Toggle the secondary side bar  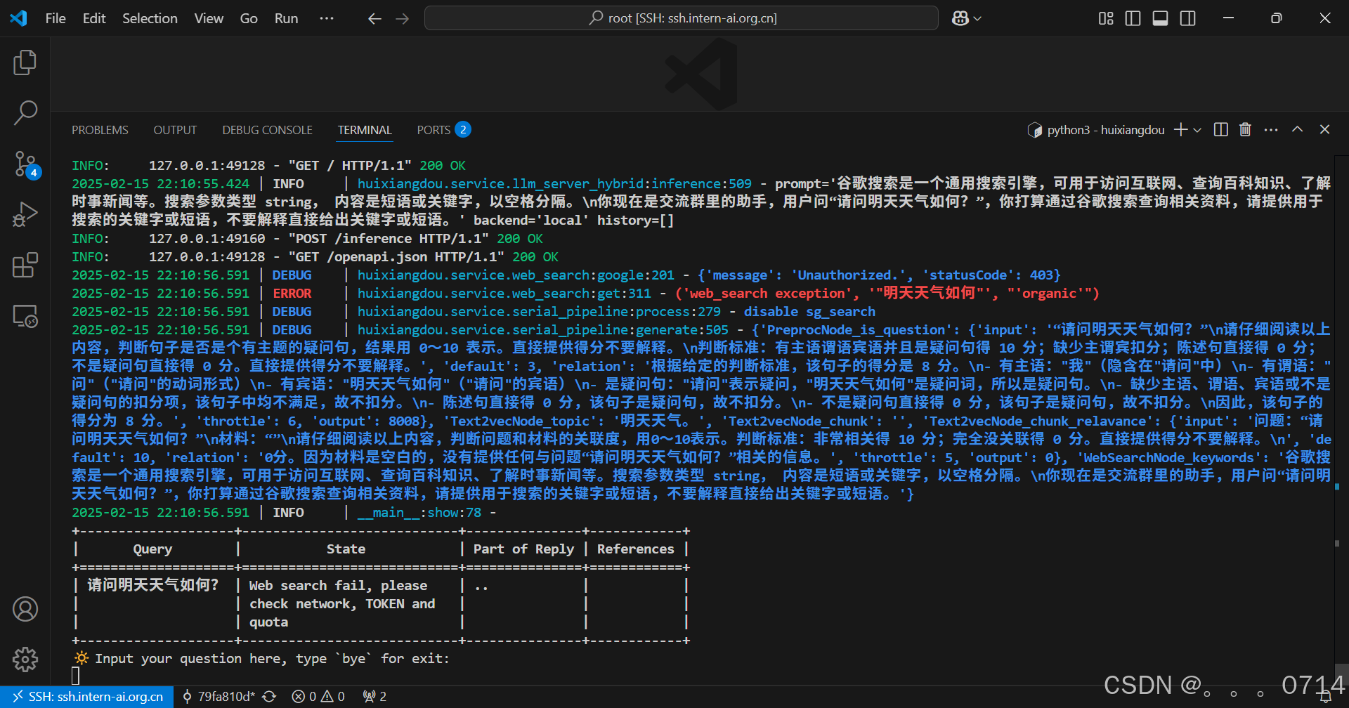1187,18
